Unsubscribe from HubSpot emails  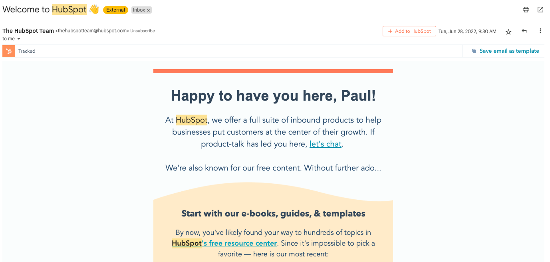143,31
